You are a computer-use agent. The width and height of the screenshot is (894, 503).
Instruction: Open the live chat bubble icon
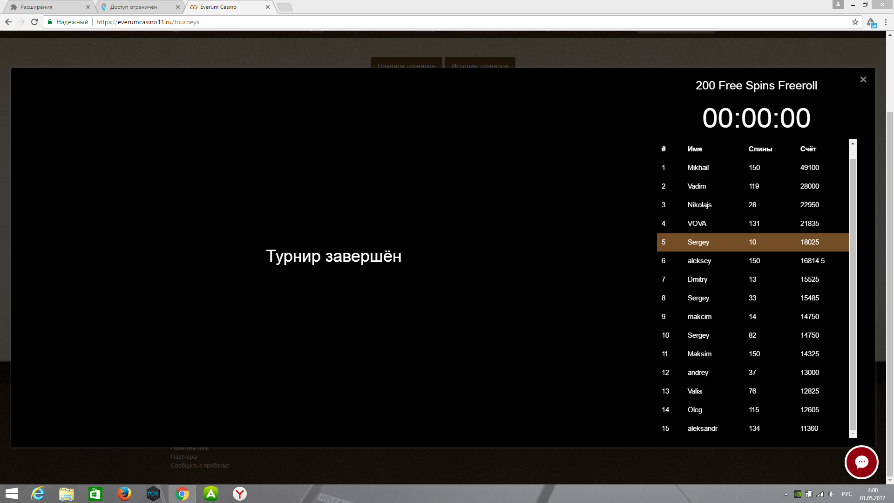(x=861, y=462)
